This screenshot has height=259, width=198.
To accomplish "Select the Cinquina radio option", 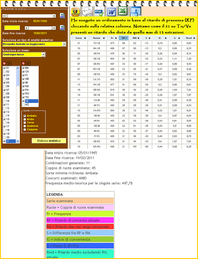I will (25, 130).
